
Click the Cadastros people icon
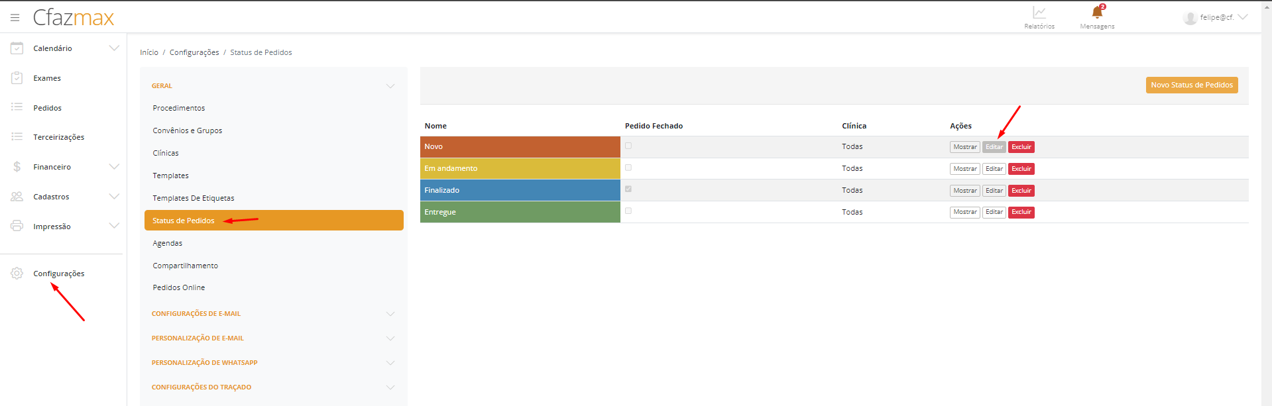(17, 197)
